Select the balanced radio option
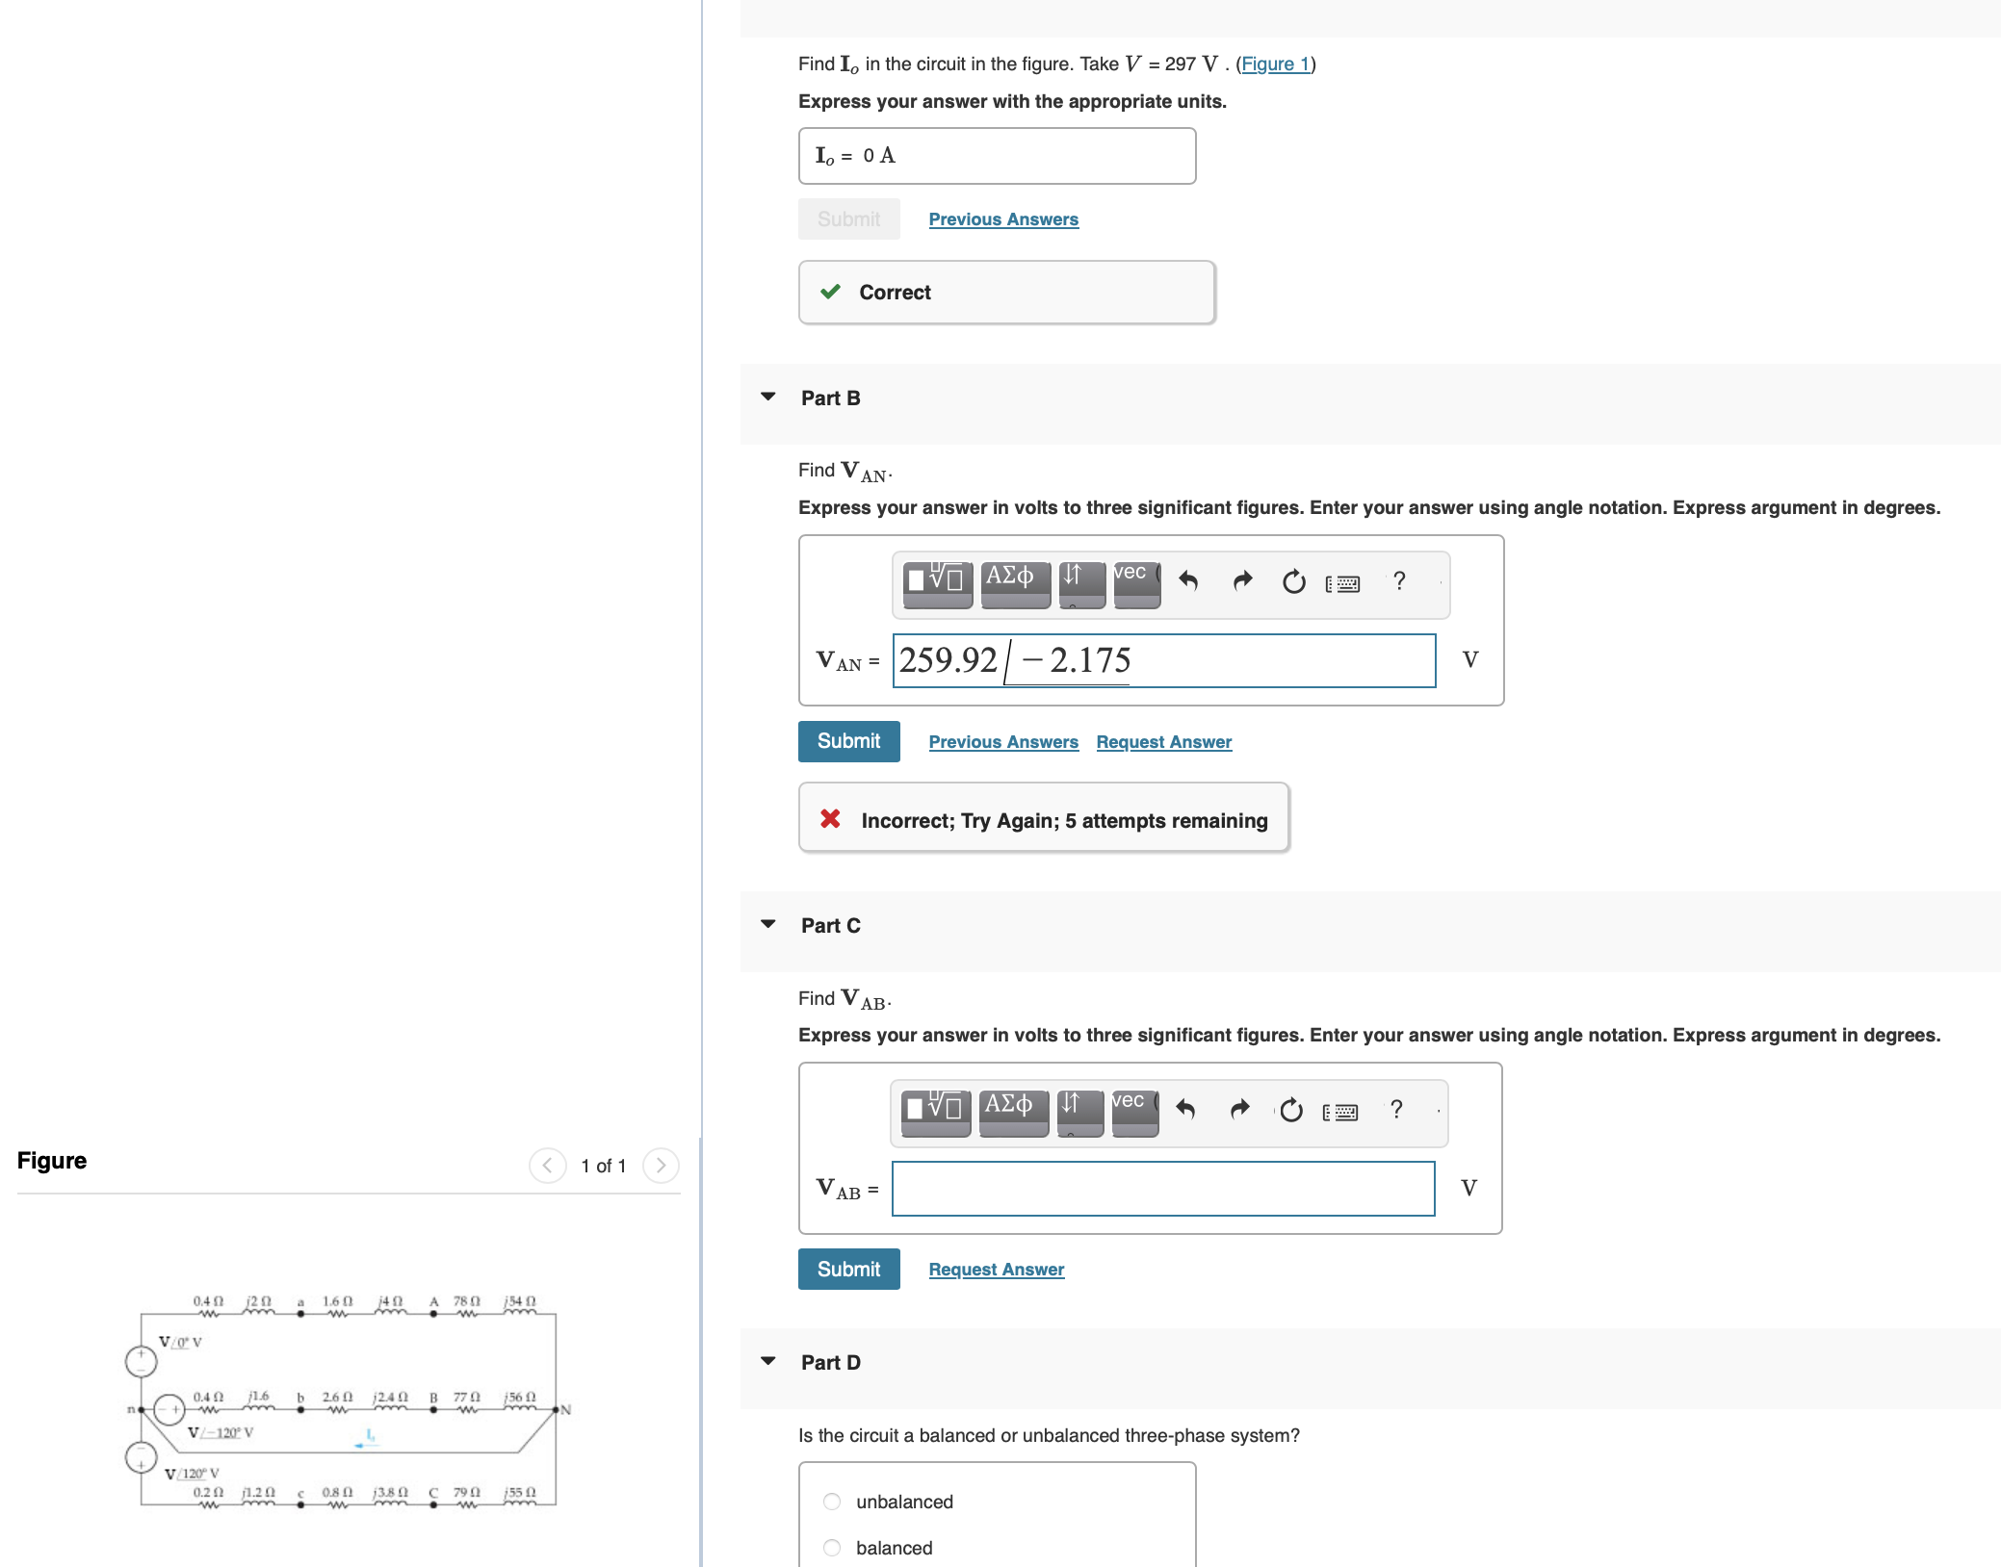The height and width of the screenshot is (1567, 2001). point(832,1548)
